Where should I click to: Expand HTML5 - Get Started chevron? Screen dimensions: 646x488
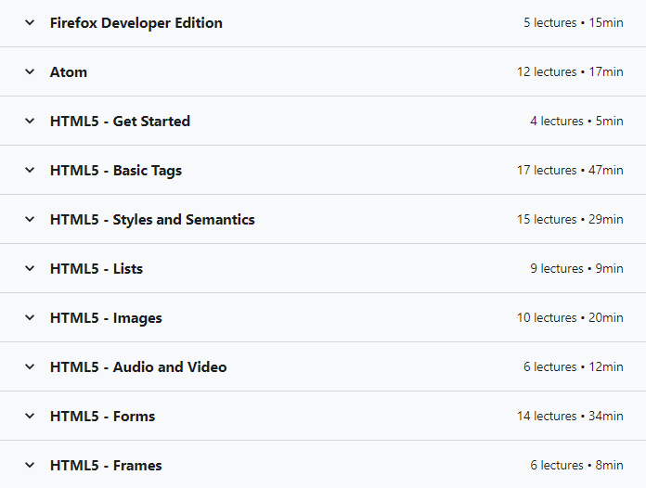tap(30, 122)
